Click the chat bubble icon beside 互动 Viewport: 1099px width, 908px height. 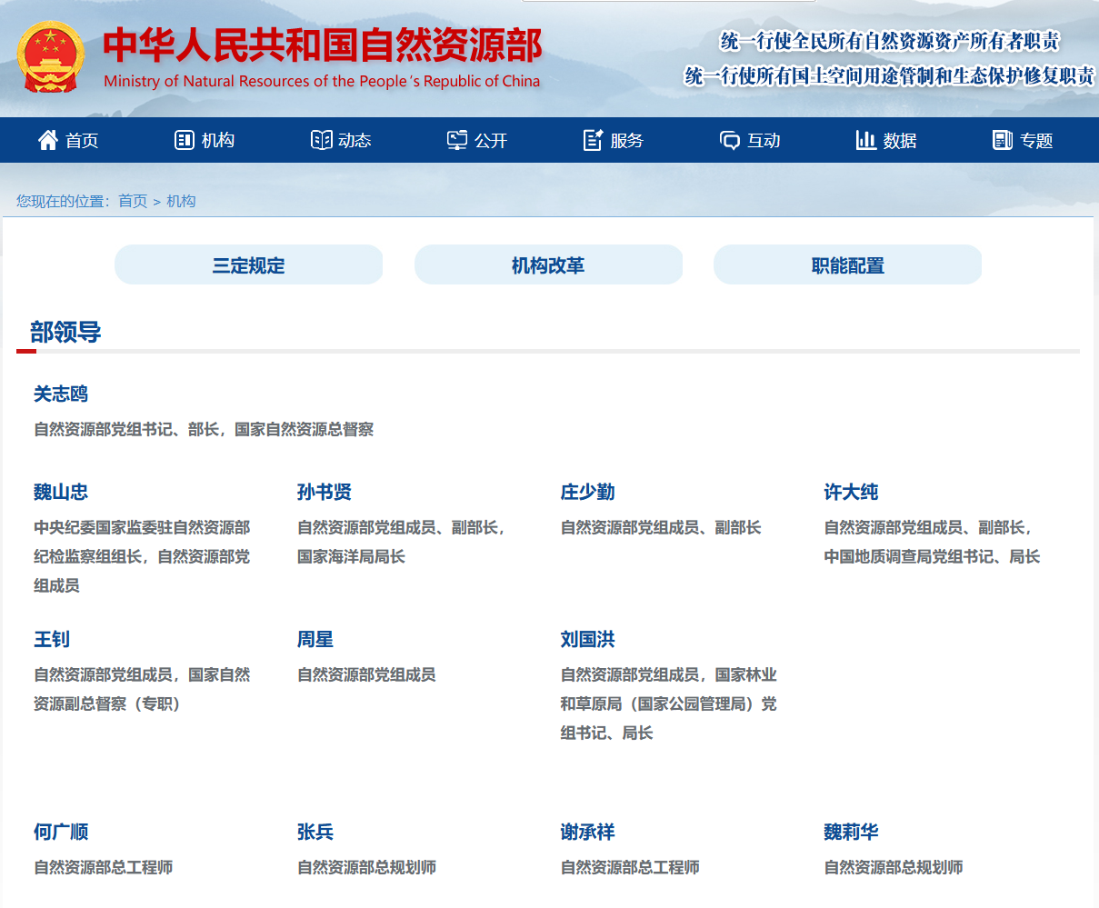pyautogui.click(x=730, y=141)
